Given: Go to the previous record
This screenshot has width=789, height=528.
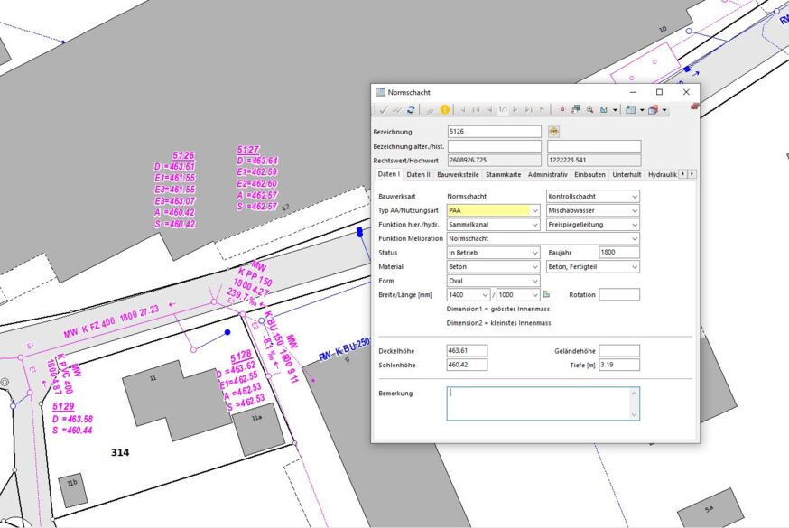Looking at the screenshot, I should click(x=489, y=109).
